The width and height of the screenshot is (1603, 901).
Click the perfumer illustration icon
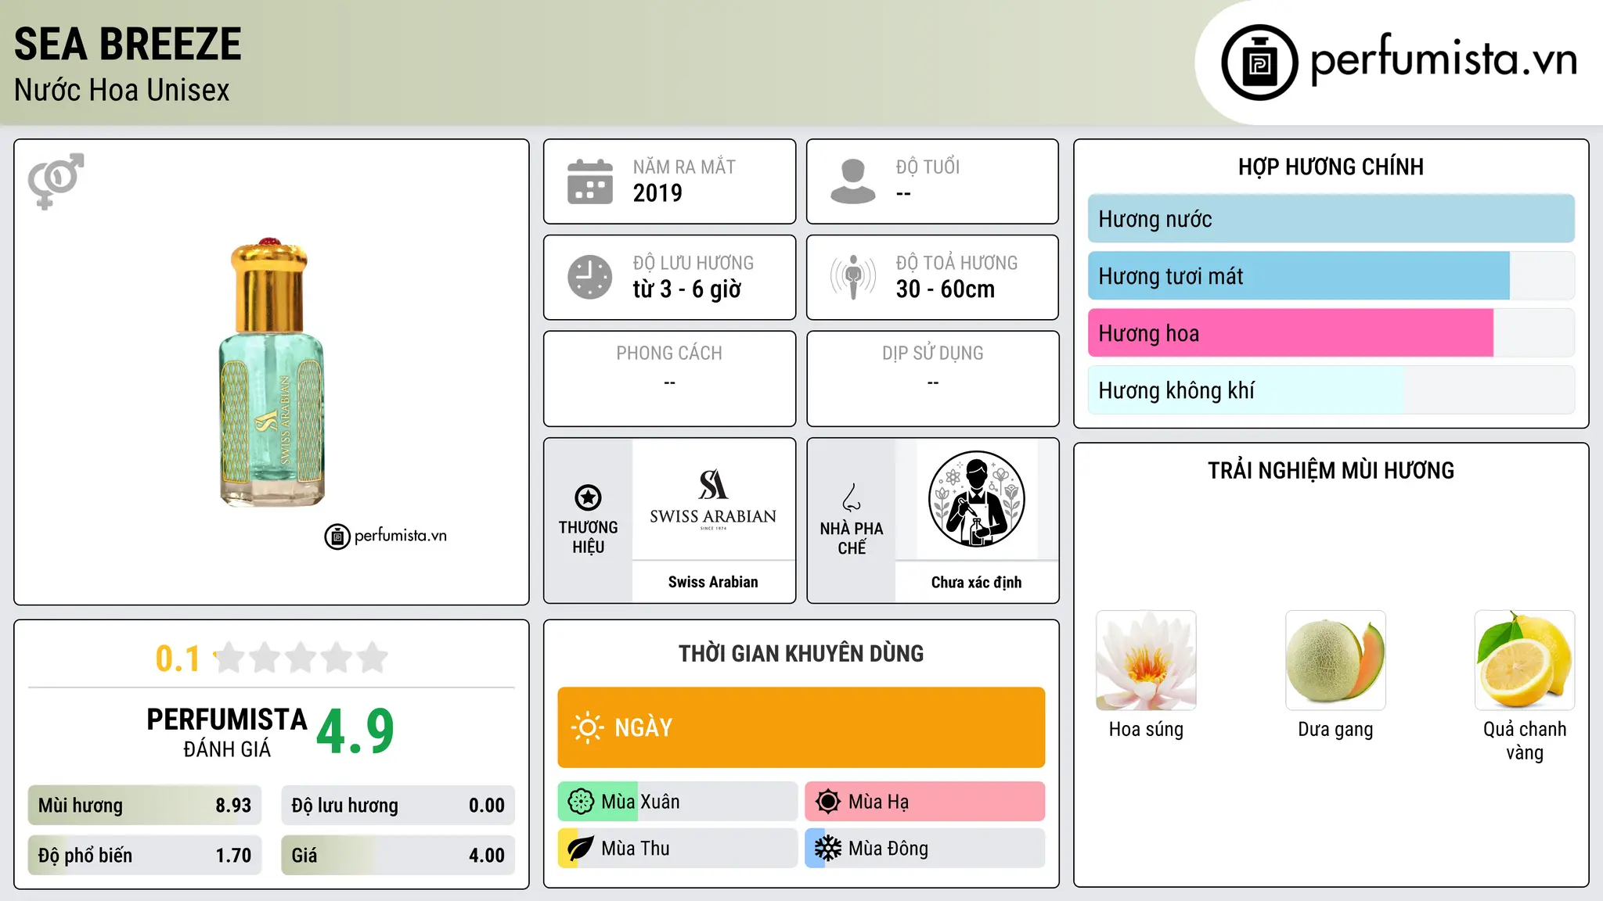(976, 499)
